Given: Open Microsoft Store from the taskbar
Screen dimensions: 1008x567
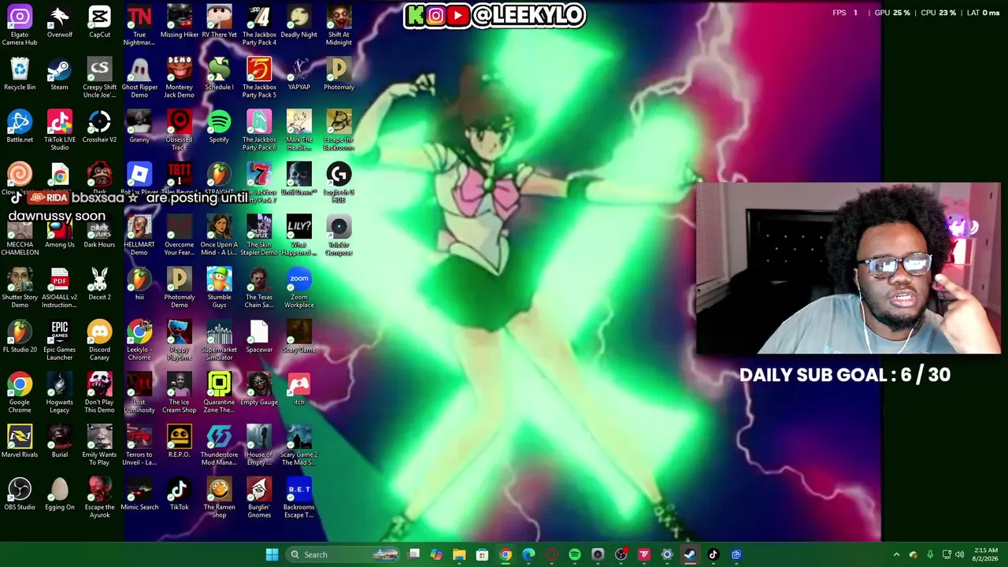Looking at the screenshot, I should 482,554.
